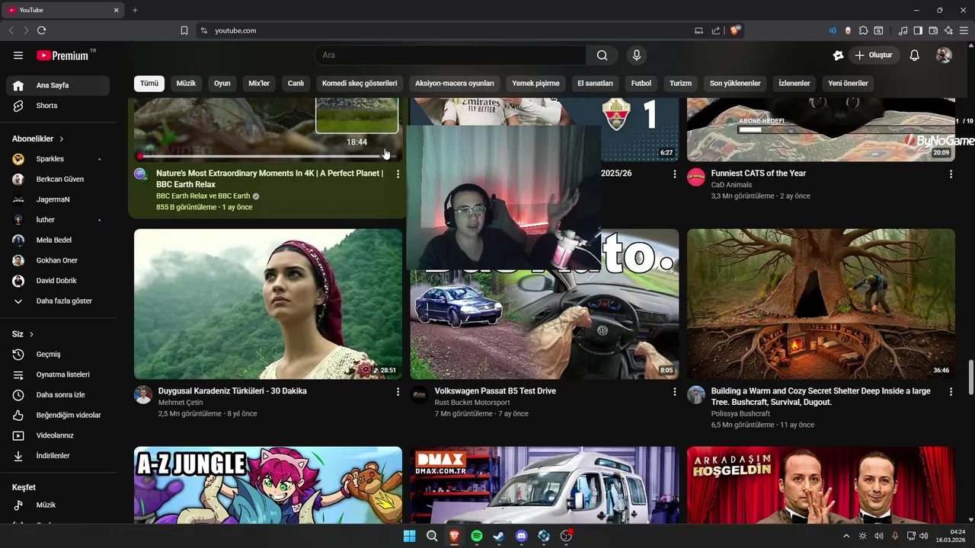This screenshot has height=548, width=975.
Task: Open the notifications bell
Action: (x=915, y=56)
